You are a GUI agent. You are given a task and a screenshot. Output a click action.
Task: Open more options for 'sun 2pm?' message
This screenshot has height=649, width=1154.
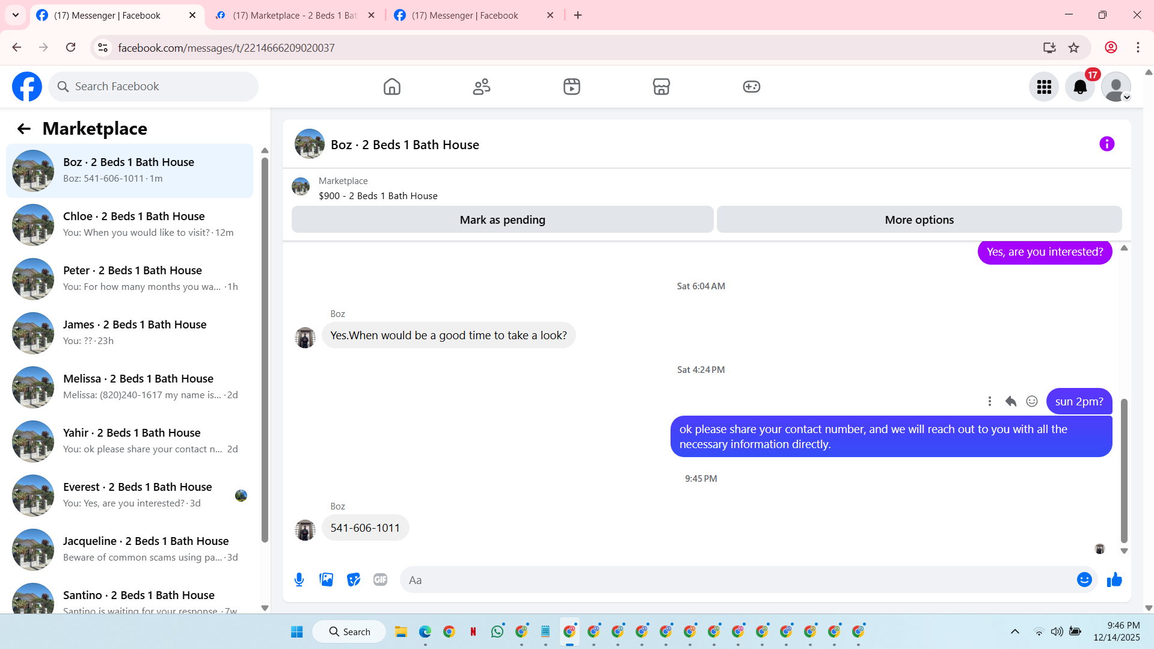989,401
